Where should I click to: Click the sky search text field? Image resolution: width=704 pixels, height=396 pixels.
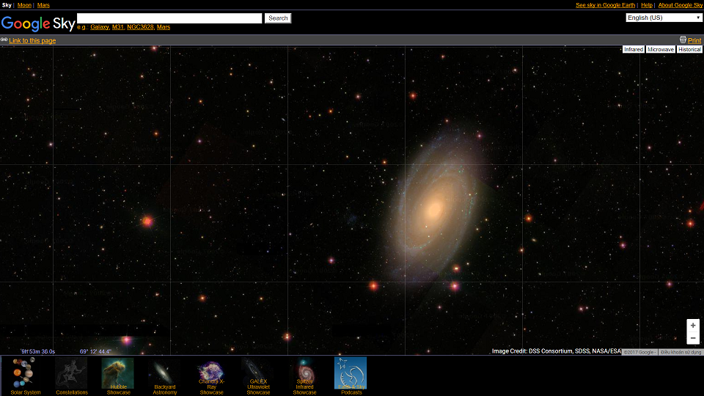(x=169, y=18)
